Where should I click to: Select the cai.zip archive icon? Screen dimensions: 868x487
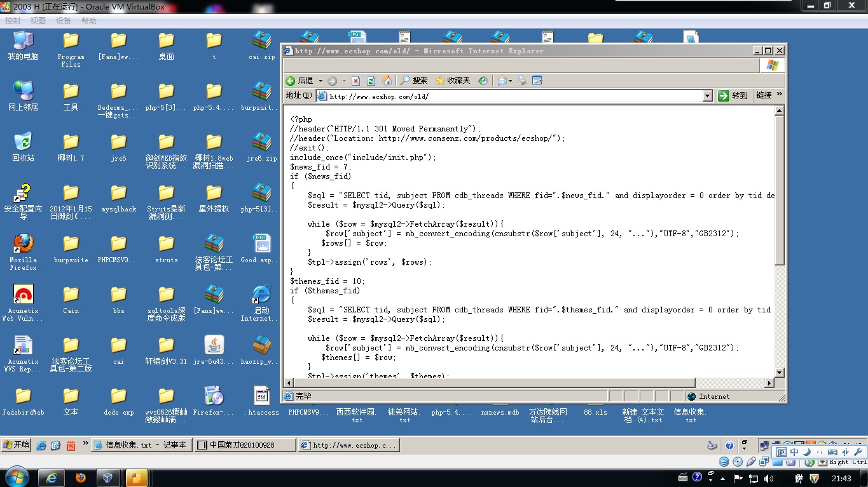point(262,46)
